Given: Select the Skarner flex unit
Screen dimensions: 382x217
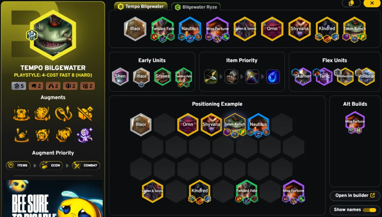Looking at the screenshot, I should coord(303,76).
